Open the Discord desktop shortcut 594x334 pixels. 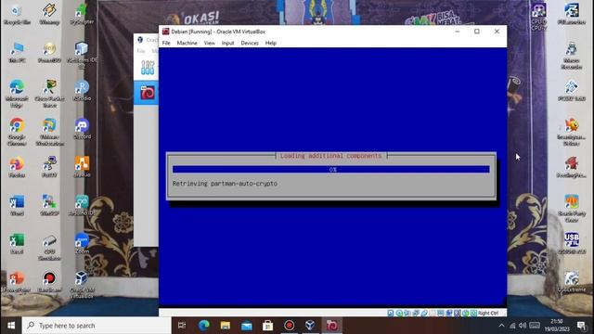pyautogui.click(x=82, y=129)
